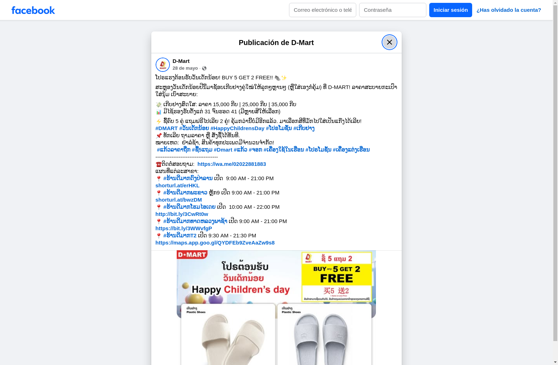Open the #ແກ້ວລາຄາຖືກ hashtag
This screenshot has width=558, height=365.
pos(174,150)
